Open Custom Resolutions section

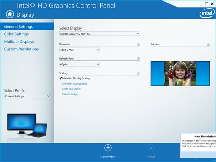point(21,49)
